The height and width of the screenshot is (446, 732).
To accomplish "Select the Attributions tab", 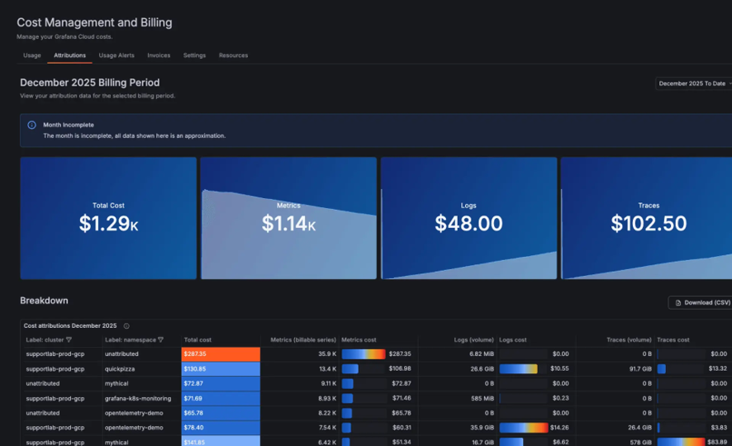I will (x=69, y=55).
